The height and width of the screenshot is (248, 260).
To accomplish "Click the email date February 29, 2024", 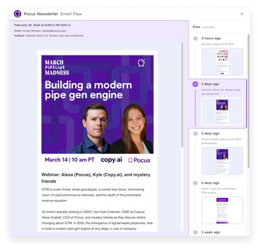I will tap(42, 25).
